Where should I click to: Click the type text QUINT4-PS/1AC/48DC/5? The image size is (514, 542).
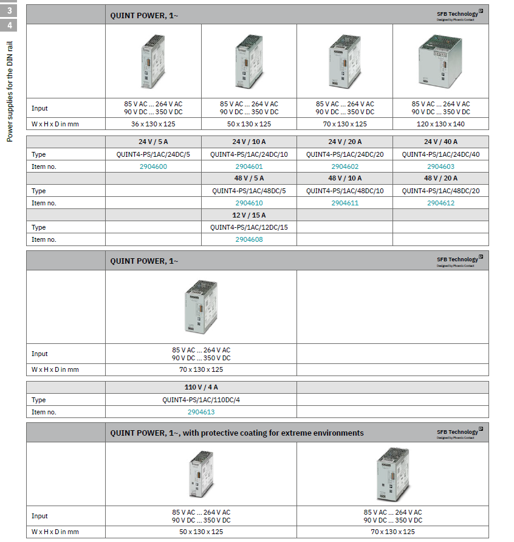coord(249,191)
